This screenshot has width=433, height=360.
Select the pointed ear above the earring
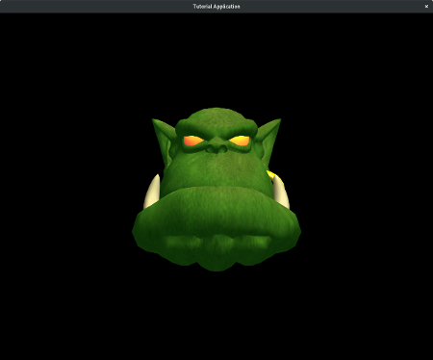pos(270,139)
